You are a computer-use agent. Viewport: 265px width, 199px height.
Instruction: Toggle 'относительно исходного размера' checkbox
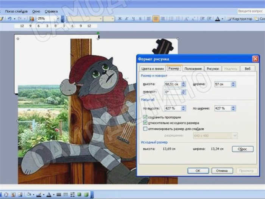point(145,123)
